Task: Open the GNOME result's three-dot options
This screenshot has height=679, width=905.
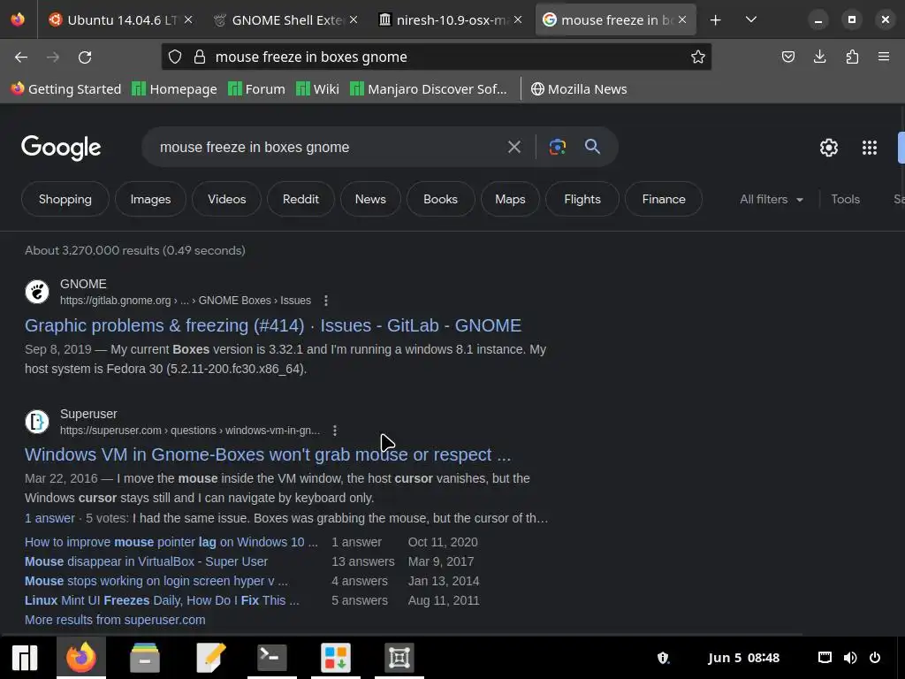Action: (x=326, y=301)
